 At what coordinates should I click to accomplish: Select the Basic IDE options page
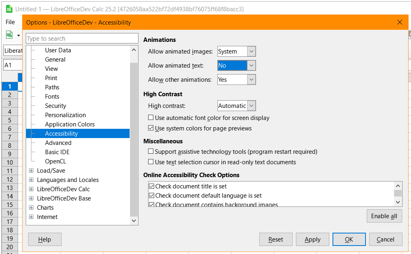point(57,152)
